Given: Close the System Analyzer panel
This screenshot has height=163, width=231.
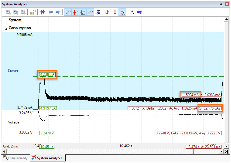Looking at the screenshot, I should tap(227, 4).
